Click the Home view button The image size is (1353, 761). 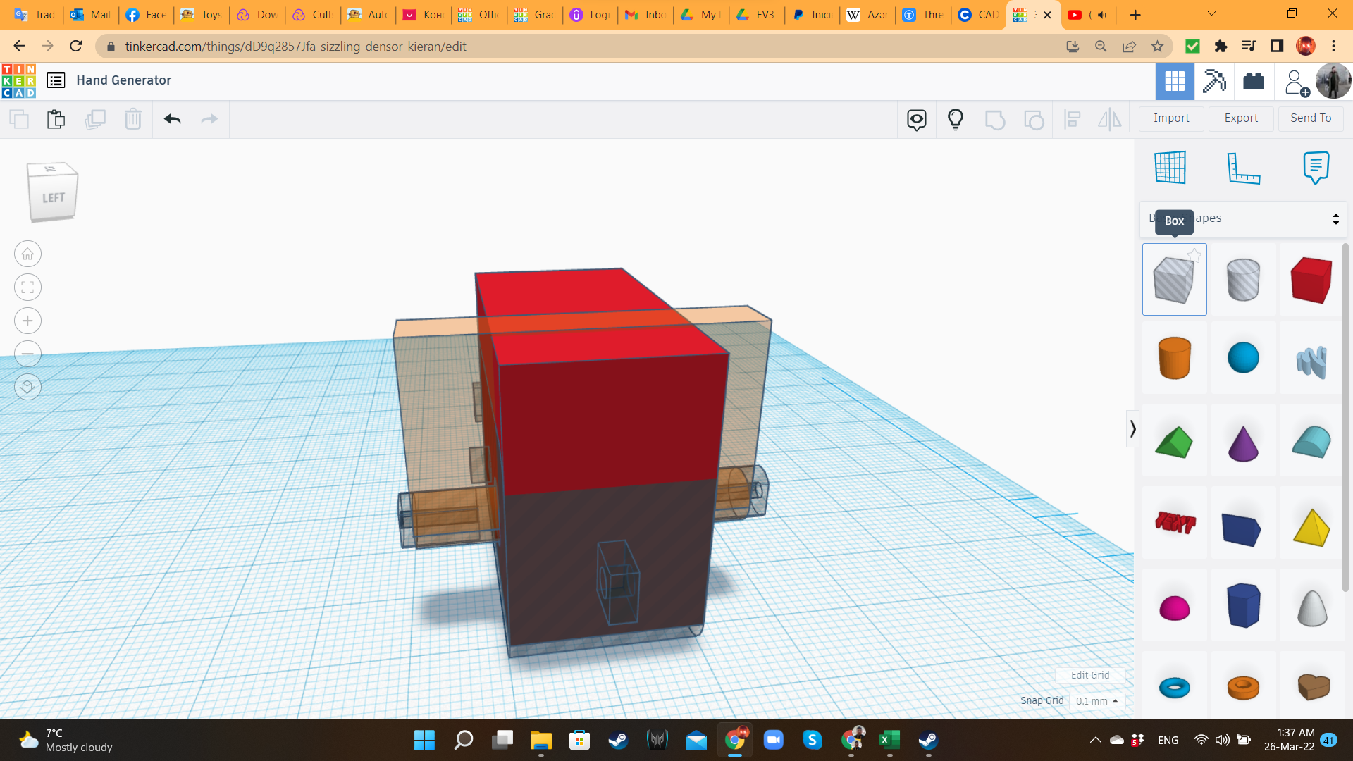point(27,254)
